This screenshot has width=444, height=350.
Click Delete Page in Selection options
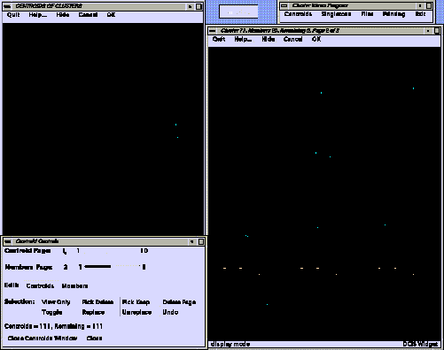pyautogui.click(x=179, y=302)
